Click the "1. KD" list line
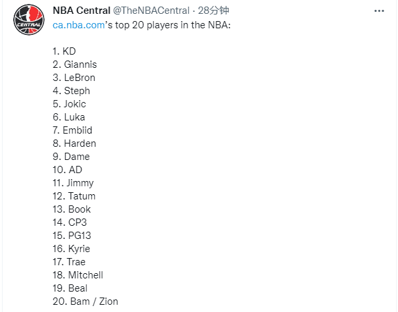The height and width of the screenshot is (312, 398). [x=64, y=51]
